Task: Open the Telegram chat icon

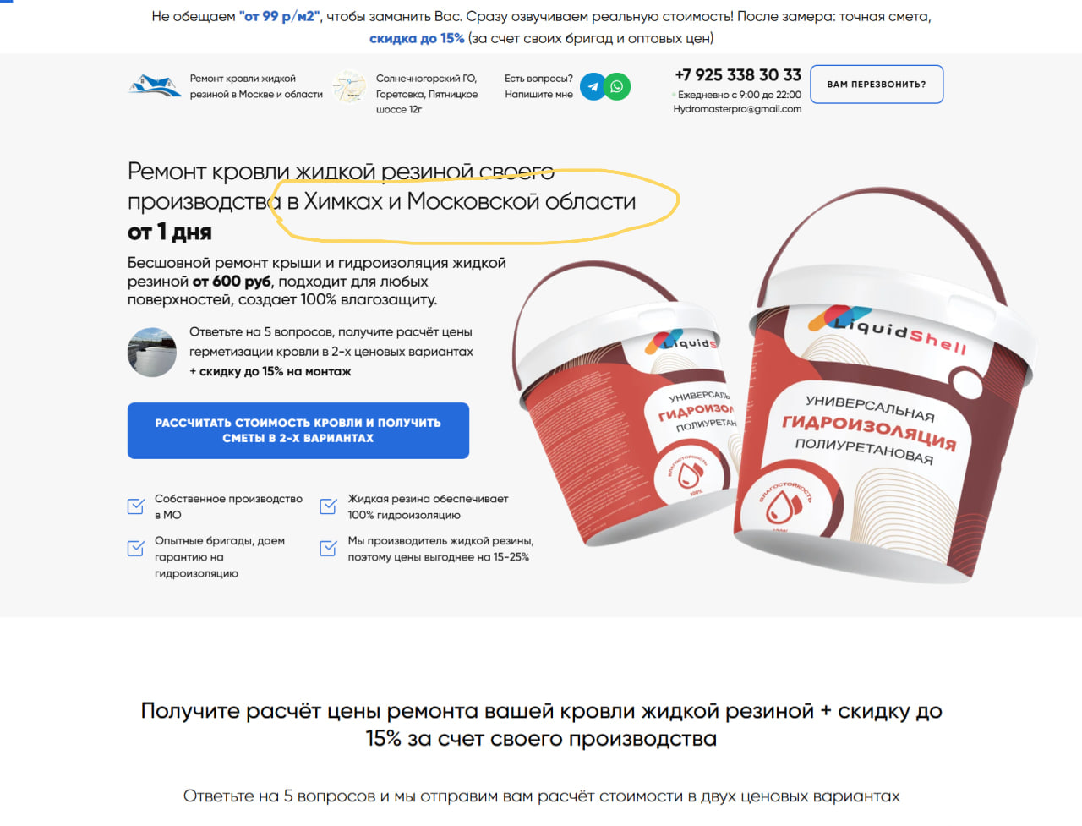Action: [593, 86]
